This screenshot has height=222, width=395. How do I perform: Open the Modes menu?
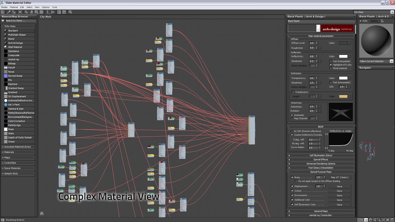coord(4,7)
